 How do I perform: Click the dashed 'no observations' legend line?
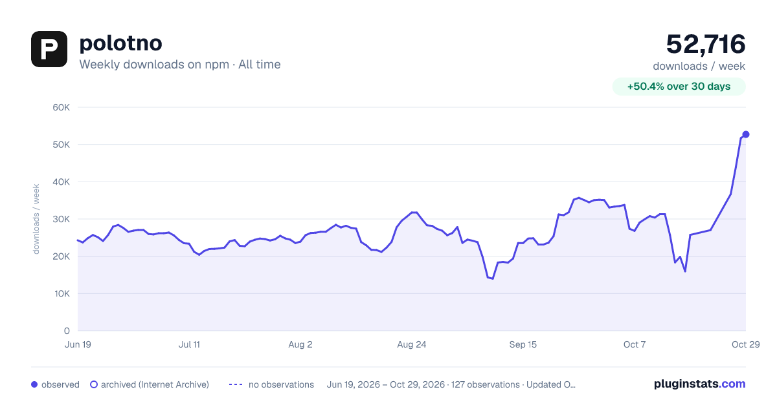[236, 384]
